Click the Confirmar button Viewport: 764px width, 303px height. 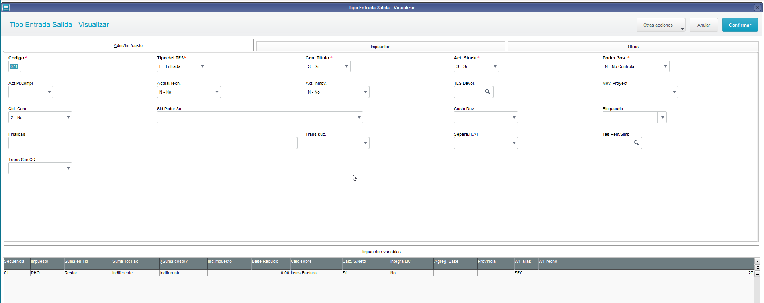pos(740,25)
